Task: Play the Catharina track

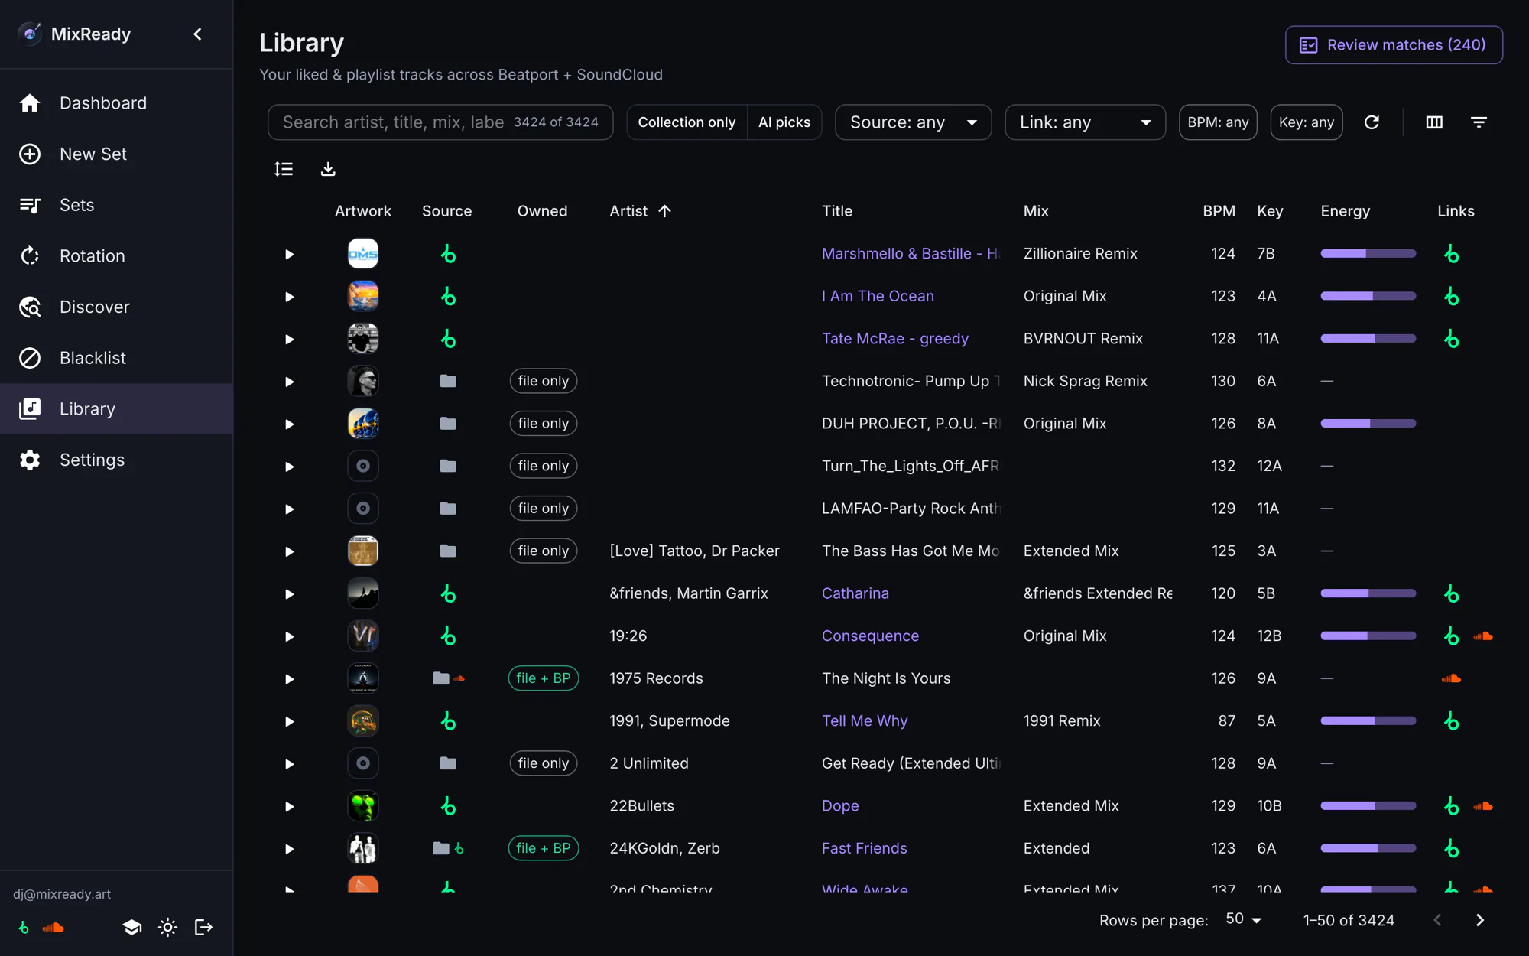Action: pyautogui.click(x=289, y=594)
